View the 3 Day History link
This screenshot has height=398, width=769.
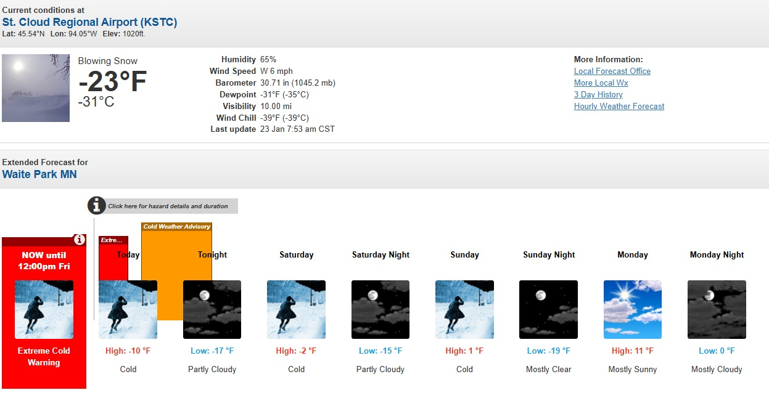[x=598, y=95]
